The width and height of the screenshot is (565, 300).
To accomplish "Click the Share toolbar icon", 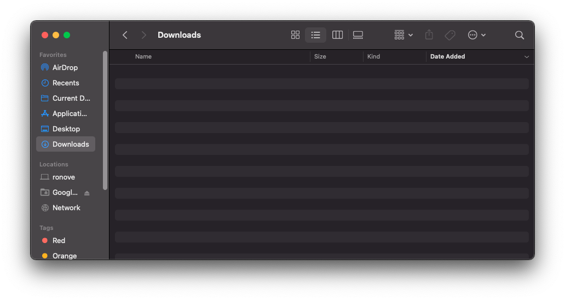I will coord(429,35).
